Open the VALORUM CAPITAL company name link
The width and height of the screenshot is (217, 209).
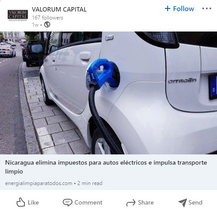pos(59,9)
